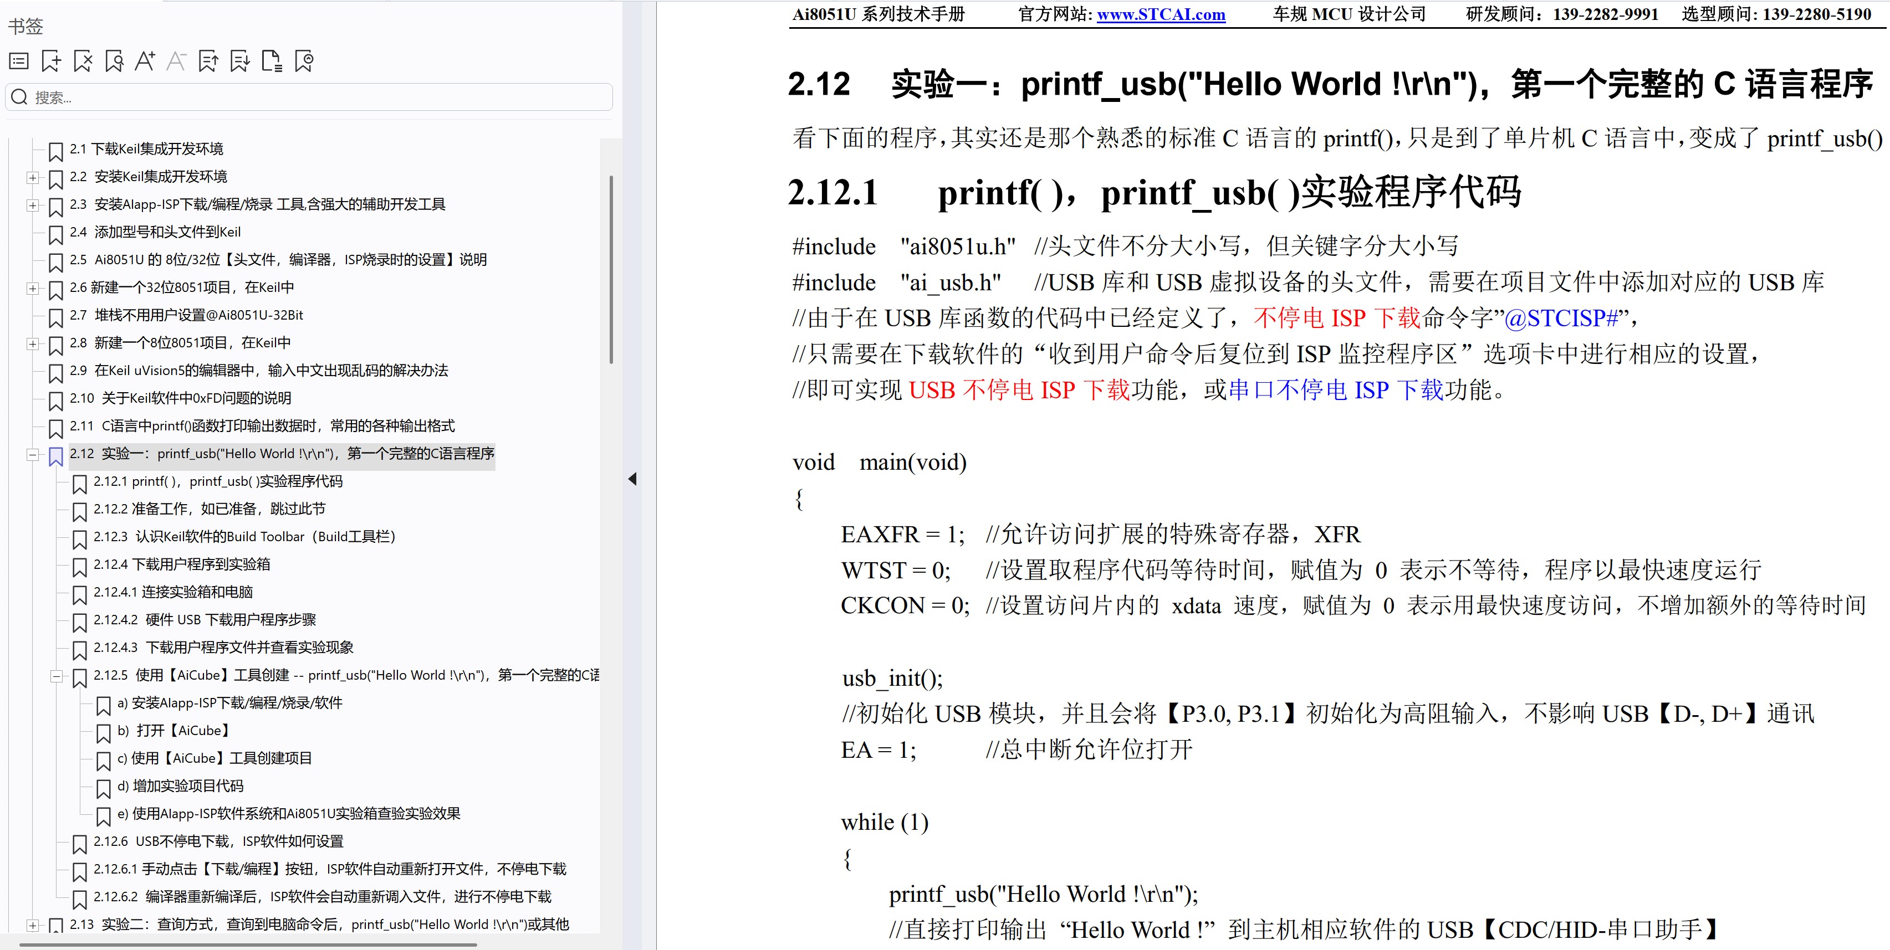Click the bookmark icon beside 2.1 下载Keil集成开发环境

pyautogui.click(x=56, y=152)
